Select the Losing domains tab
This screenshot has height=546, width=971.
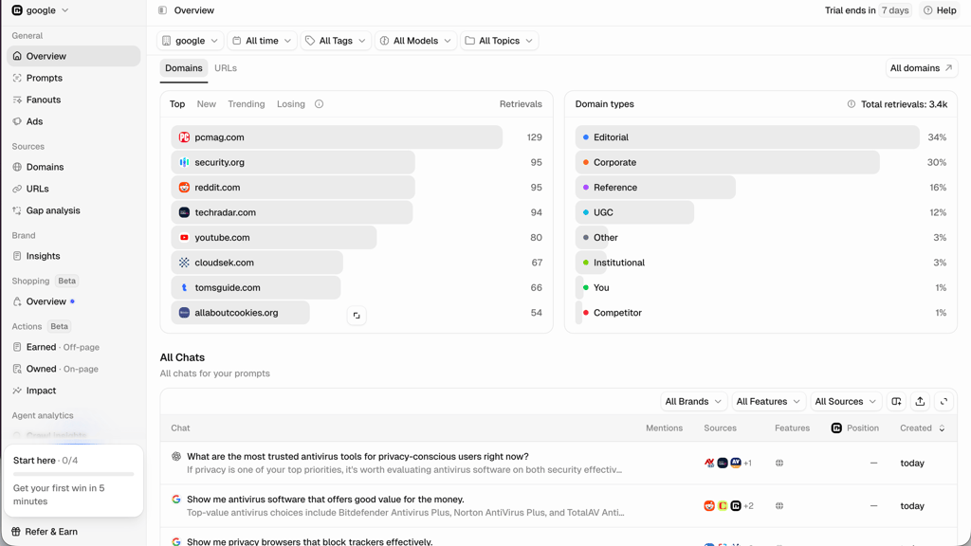[x=291, y=104]
